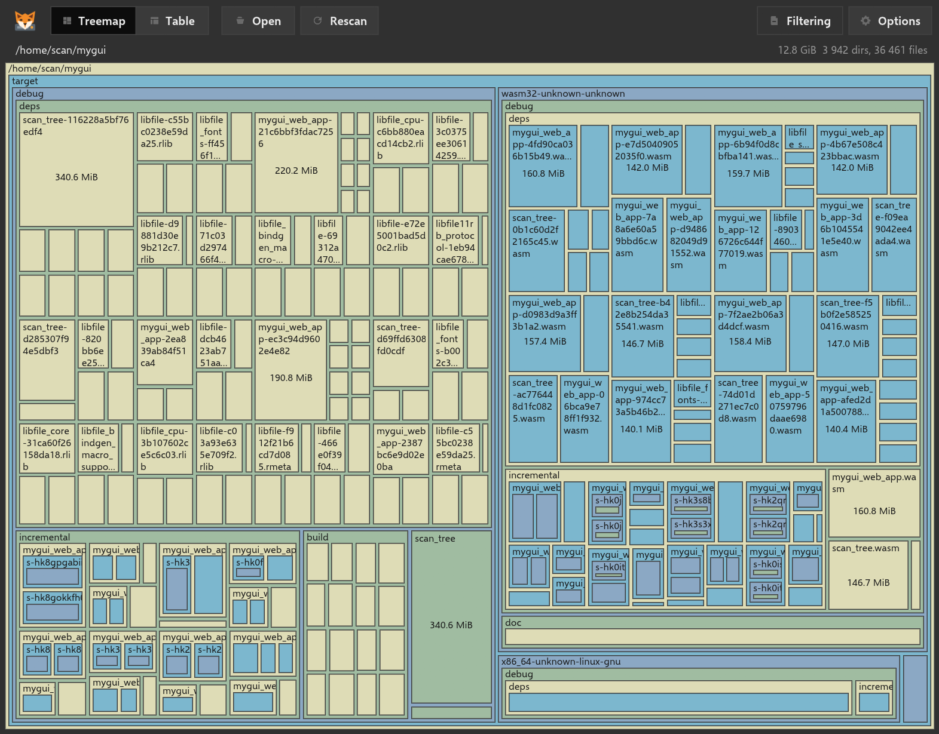
Task: Click the 12.8 GiB scan summary text
Action: [852, 50]
